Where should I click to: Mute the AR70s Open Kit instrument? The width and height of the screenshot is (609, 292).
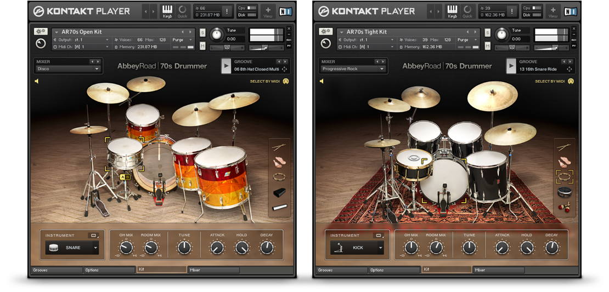click(202, 47)
